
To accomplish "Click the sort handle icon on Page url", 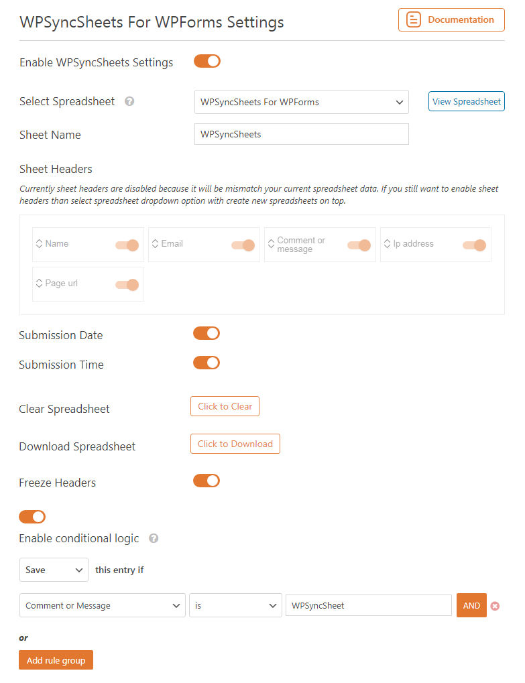I will [x=39, y=283].
